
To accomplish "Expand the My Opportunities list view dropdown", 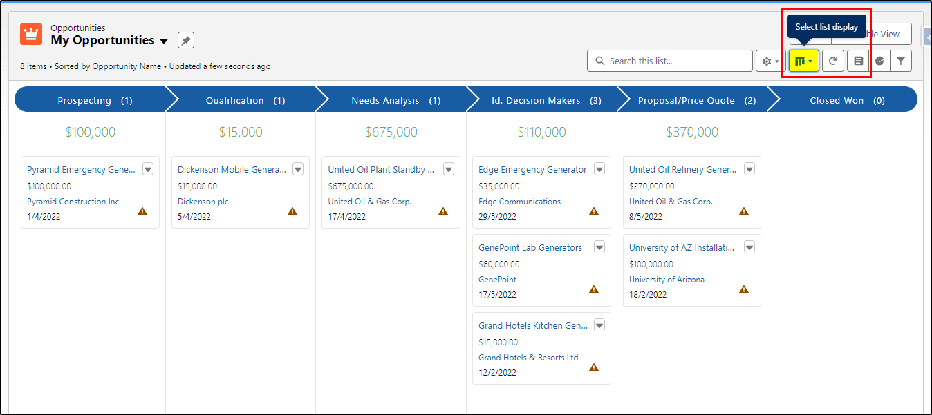I will tap(164, 41).
